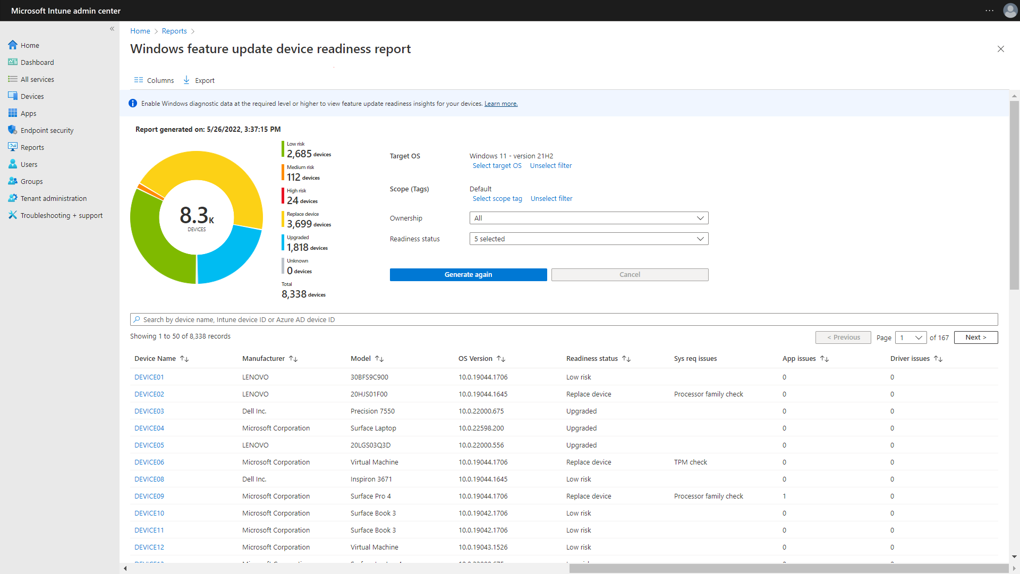The image size is (1020, 574).
Task: Click the Reports menu item in breadcrumb
Action: coord(174,31)
